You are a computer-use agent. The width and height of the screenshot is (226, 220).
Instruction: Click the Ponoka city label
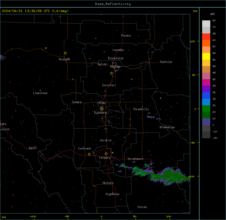[x=126, y=36]
